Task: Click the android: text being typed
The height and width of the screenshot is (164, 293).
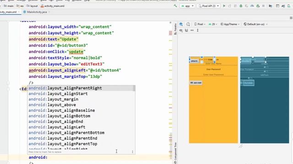Action: (x=38, y=157)
